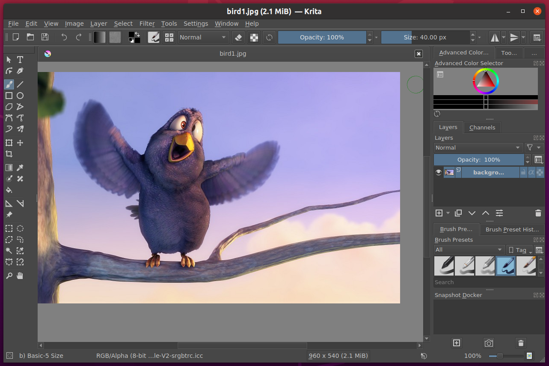The width and height of the screenshot is (549, 366).
Task: Hide the background layer with eye icon
Action: [439, 172]
